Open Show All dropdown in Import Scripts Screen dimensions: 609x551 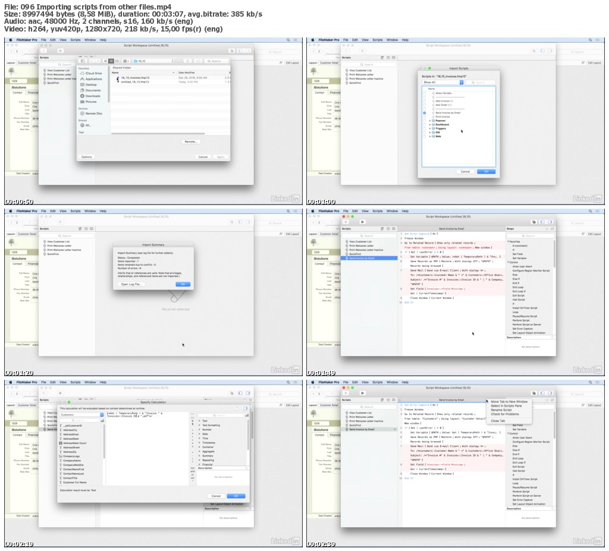[x=442, y=82]
